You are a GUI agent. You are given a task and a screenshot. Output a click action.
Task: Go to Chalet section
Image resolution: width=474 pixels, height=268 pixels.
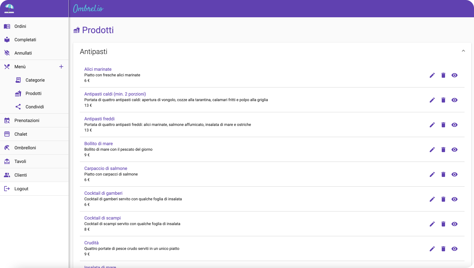click(x=34, y=134)
